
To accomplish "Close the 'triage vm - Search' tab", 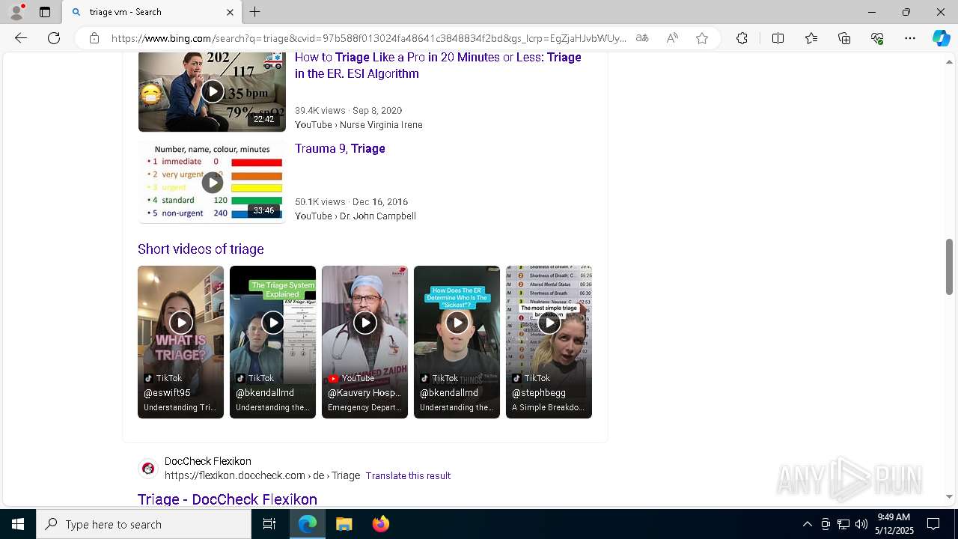I will coord(230,12).
